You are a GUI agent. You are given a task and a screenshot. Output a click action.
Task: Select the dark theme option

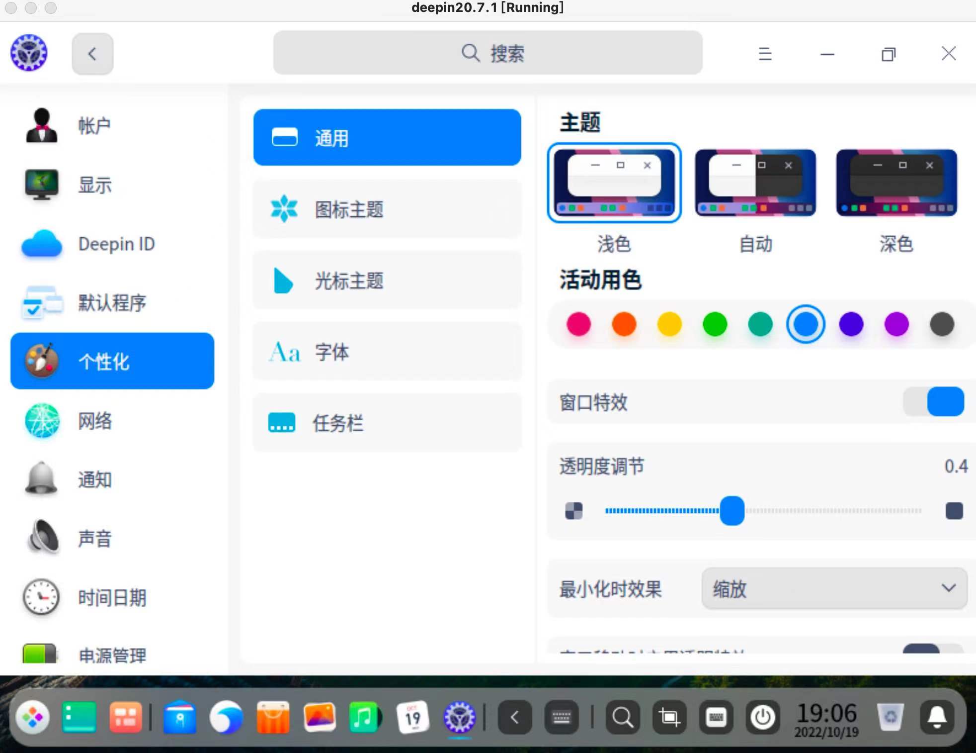pyautogui.click(x=896, y=183)
